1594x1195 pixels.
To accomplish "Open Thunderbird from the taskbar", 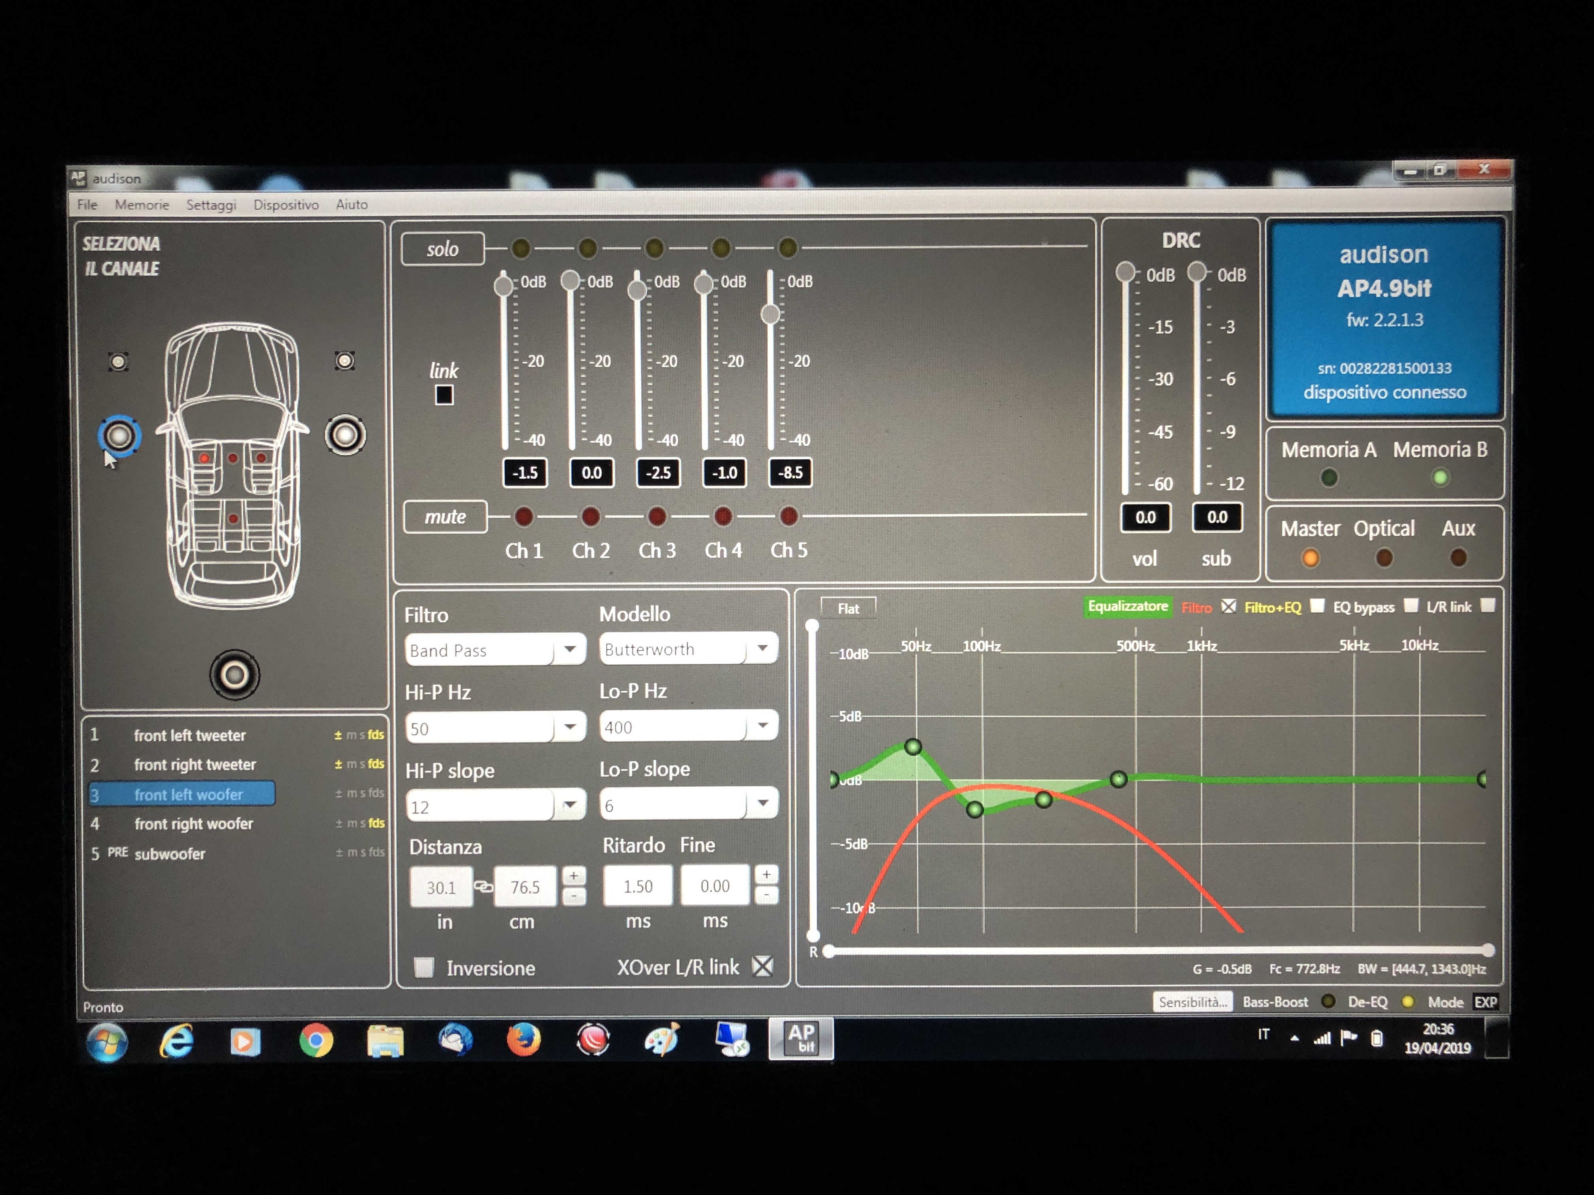I will tap(455, 1039).
